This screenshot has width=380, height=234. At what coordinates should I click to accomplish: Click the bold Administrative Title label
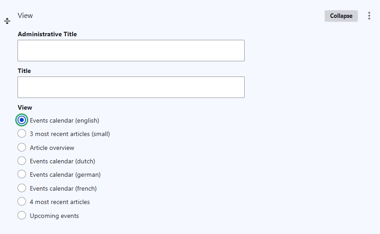click(47, 34)
